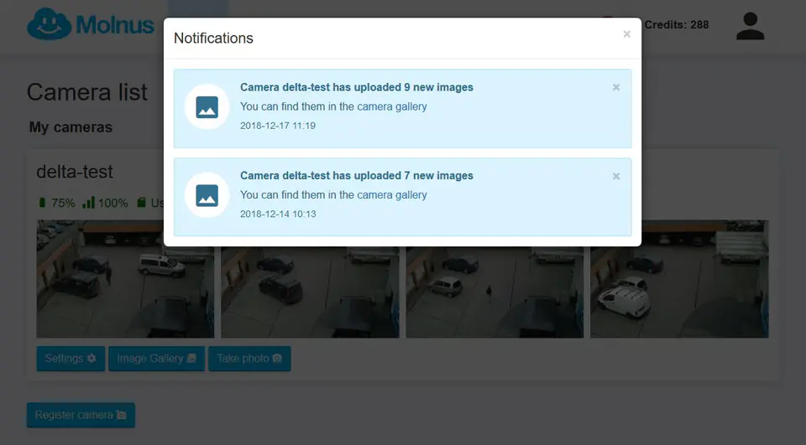
Task: Click image icon in 7 new images notification
Action: coord(207,195)
